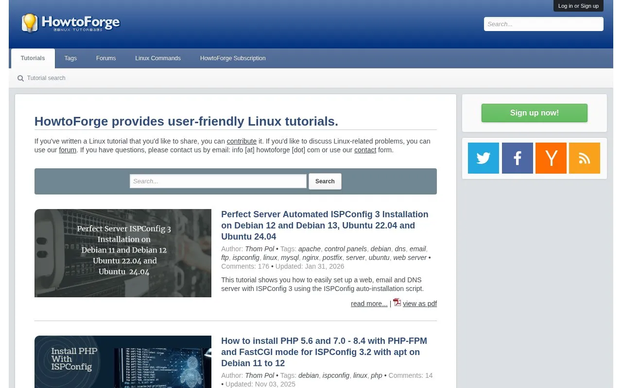The height and width of the screenshot is (388, 622).
Task: Focus the main tutorial search input
Action: (218, 181)
